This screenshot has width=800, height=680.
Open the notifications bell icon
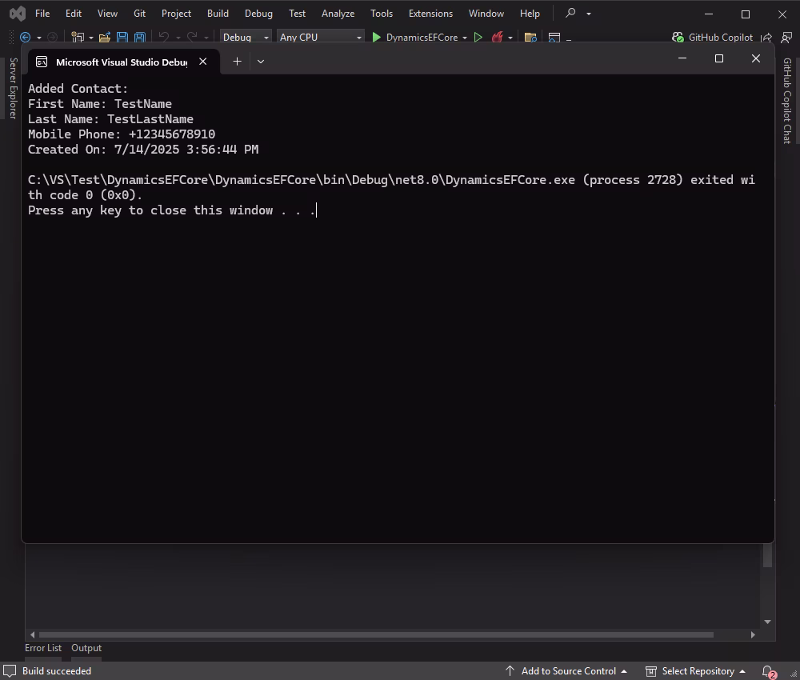coord(768,671)
